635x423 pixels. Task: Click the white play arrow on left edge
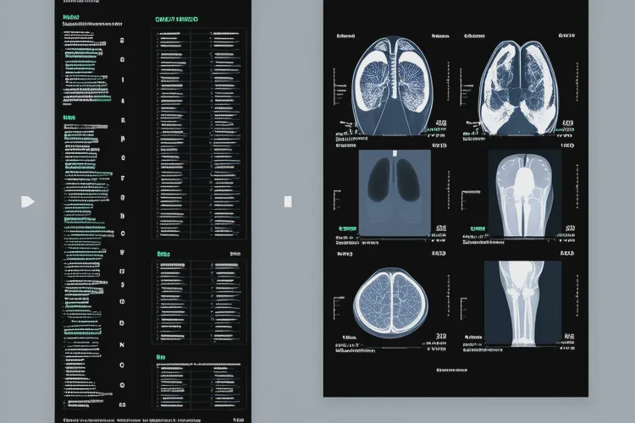(28, 201)
